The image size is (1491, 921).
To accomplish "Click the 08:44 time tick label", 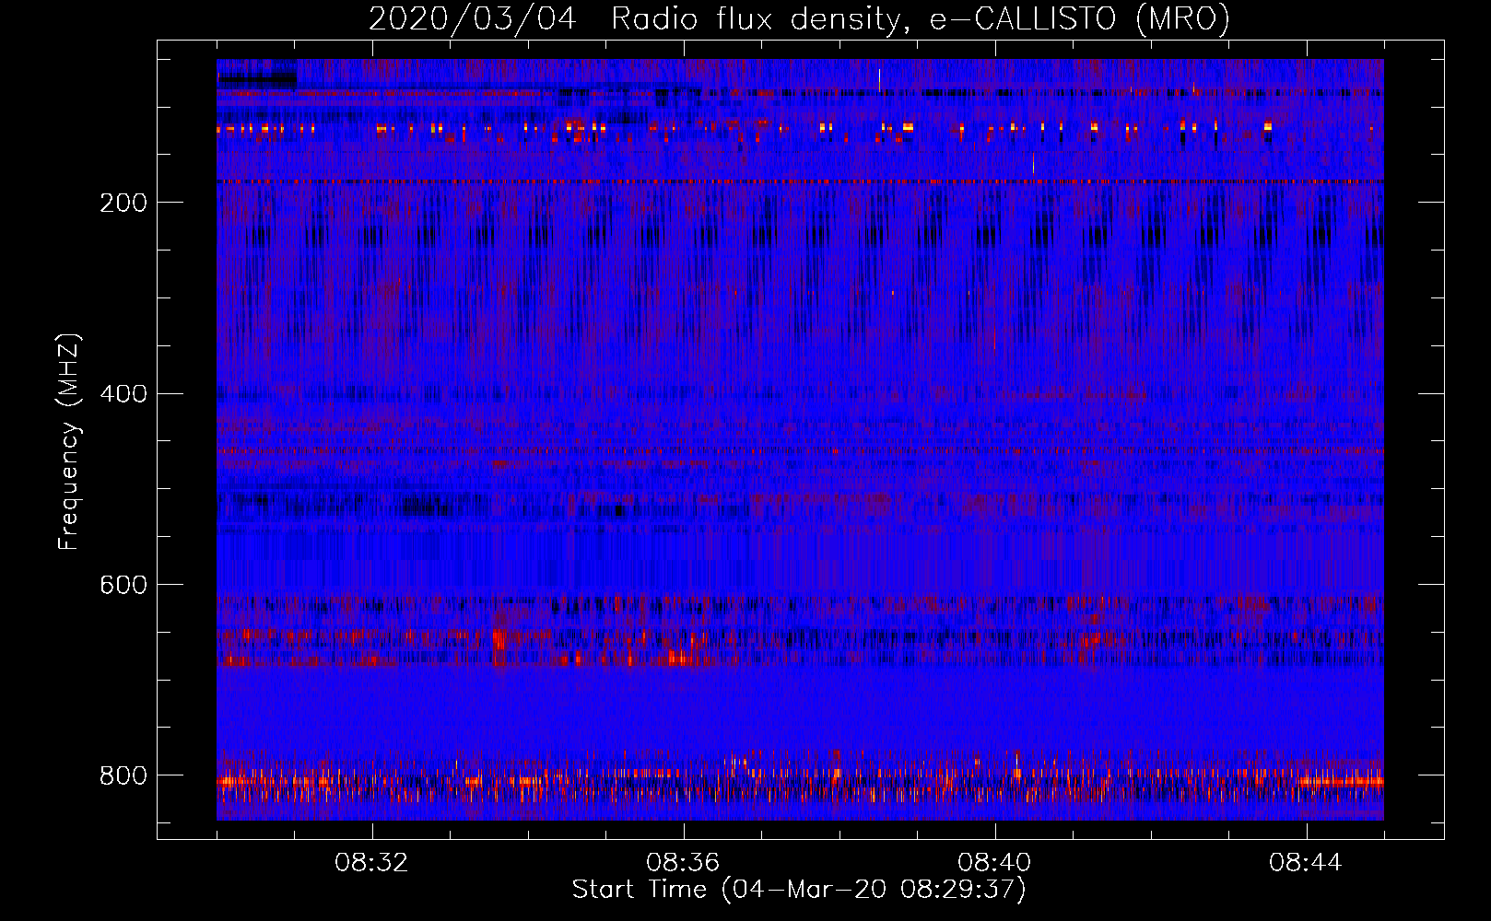I will pos(1306,863).
